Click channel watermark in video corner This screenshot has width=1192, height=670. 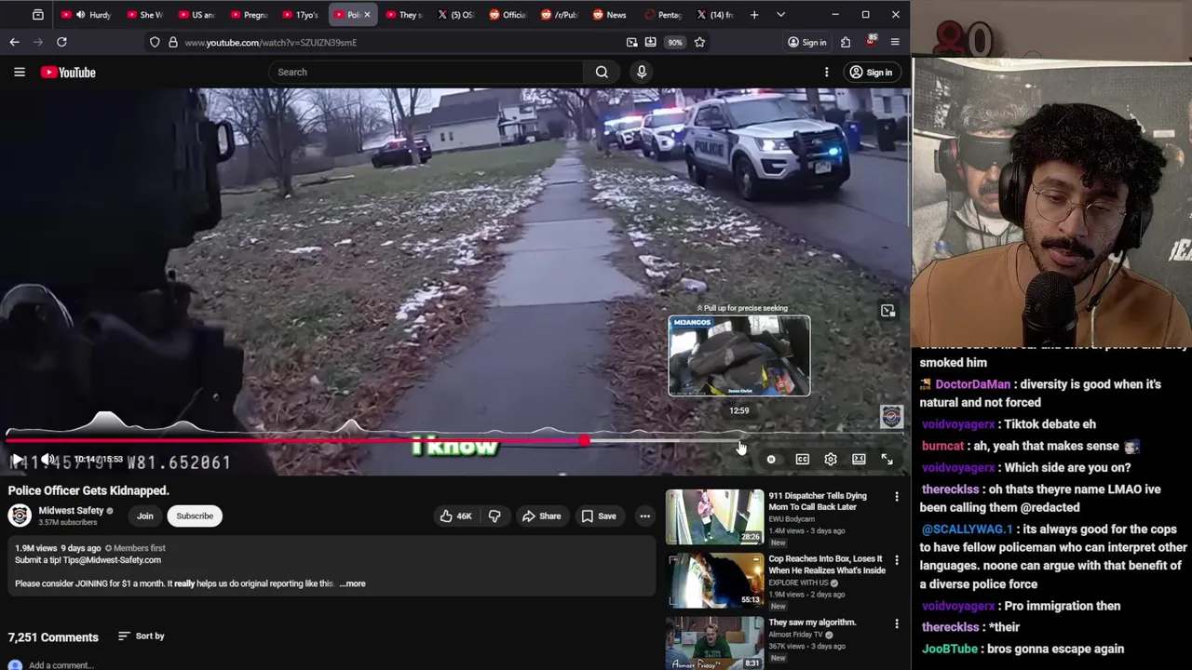point(891,416)
